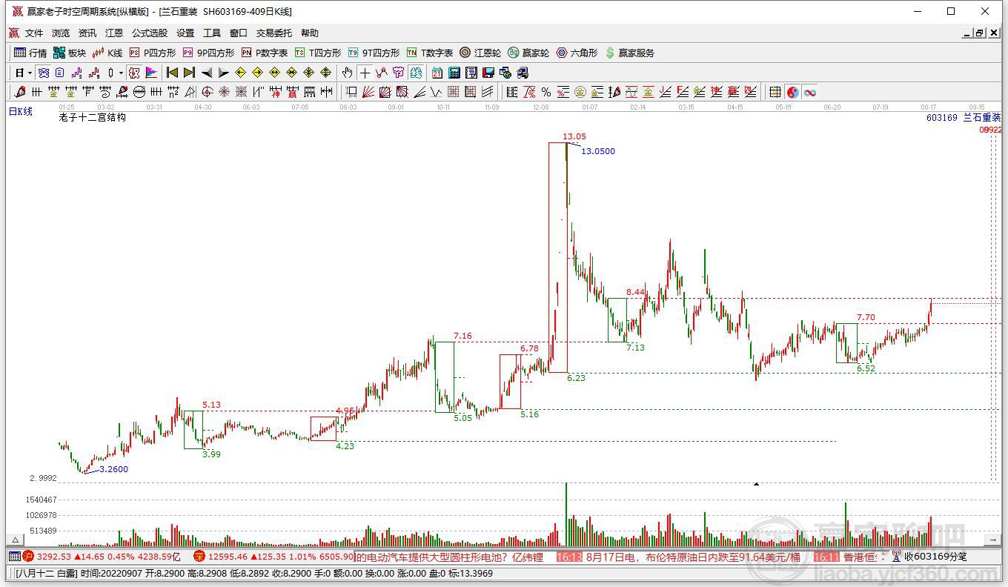Click the document list icon beside period selector
Viewport: 1008px width, 587px height.
60,73
